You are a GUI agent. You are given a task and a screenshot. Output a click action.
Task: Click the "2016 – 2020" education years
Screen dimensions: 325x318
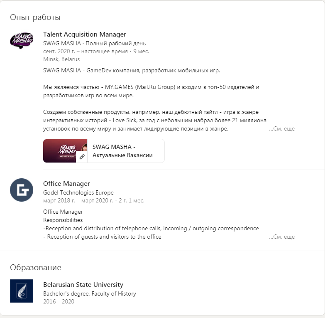click(x=59, y=301)
